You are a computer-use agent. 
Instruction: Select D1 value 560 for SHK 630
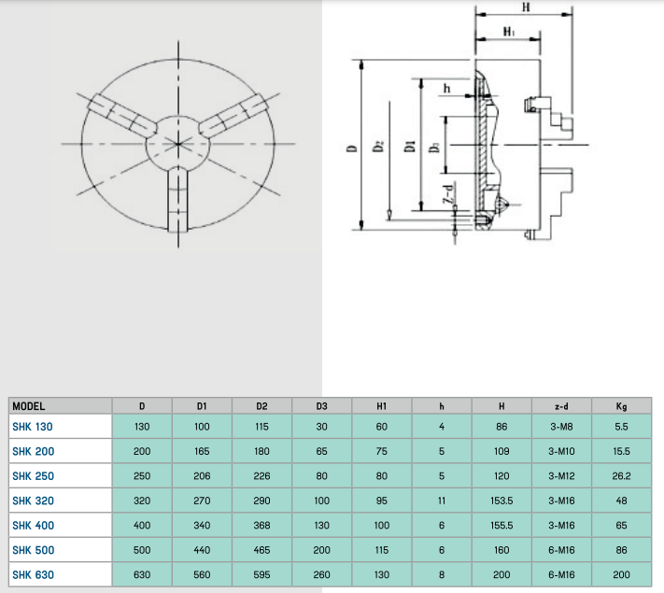pos(202,574)
